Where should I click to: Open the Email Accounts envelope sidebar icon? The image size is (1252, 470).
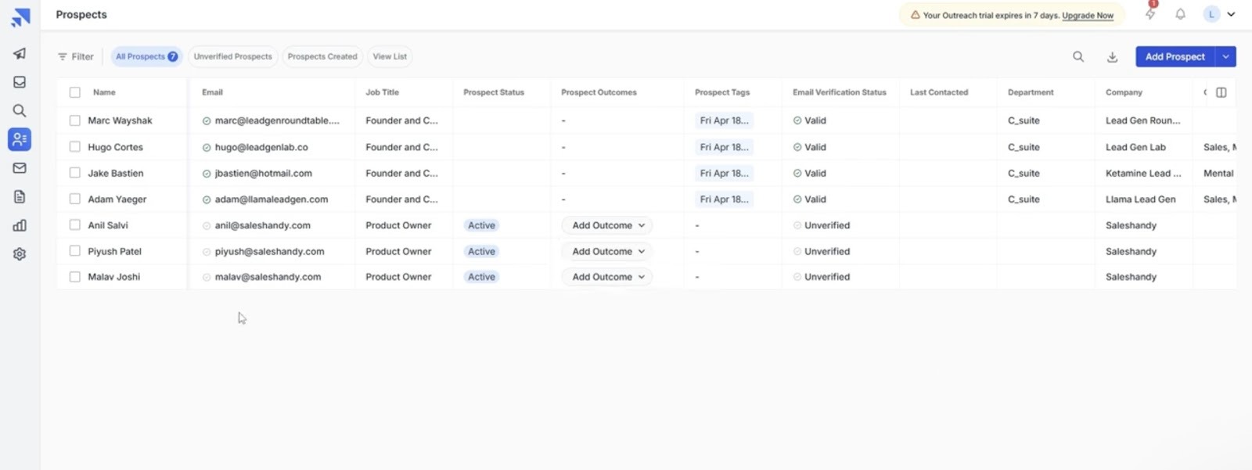point(20,167)
